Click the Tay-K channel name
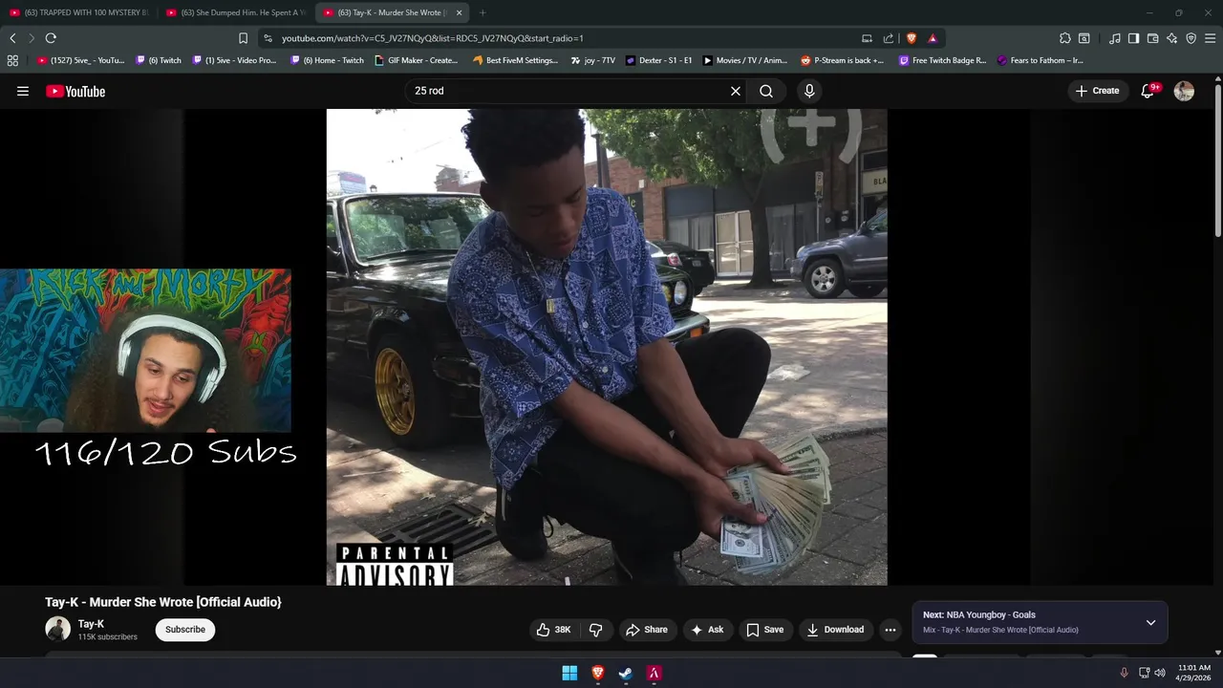The width and height of the screenshot is (1223, 688). coord(91,624)
